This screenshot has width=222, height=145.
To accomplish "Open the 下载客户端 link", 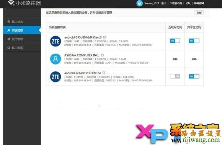I will point(176,3).
